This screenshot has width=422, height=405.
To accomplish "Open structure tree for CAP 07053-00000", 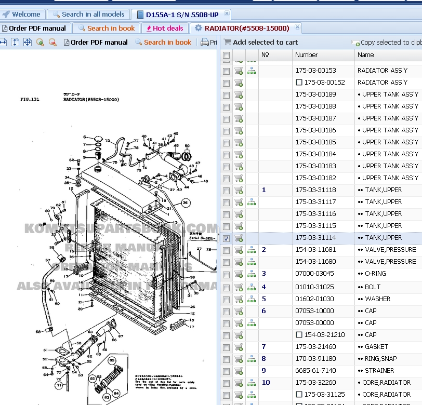I will [x=252, y=323].
